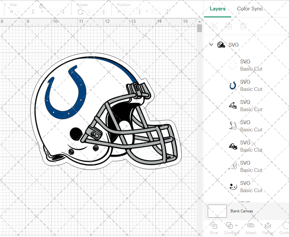
Task: Click the Slice tool
Action: [214, 228]
